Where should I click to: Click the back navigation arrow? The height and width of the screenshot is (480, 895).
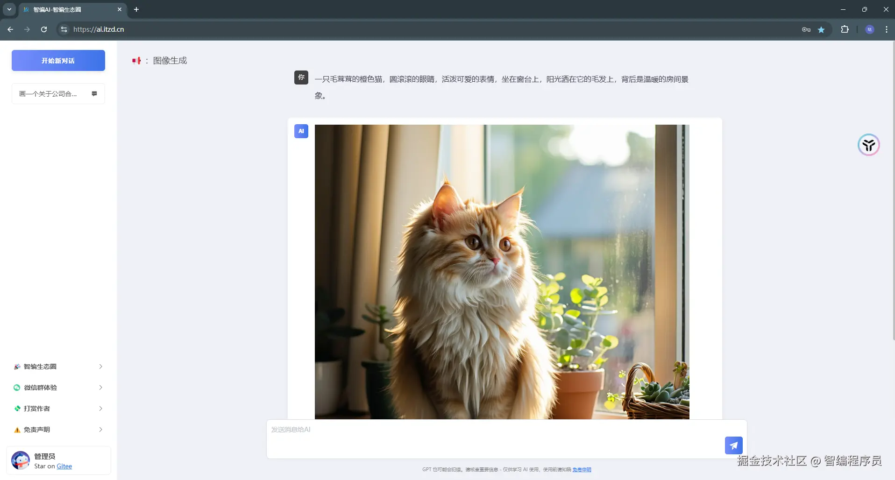click(10, 29)
